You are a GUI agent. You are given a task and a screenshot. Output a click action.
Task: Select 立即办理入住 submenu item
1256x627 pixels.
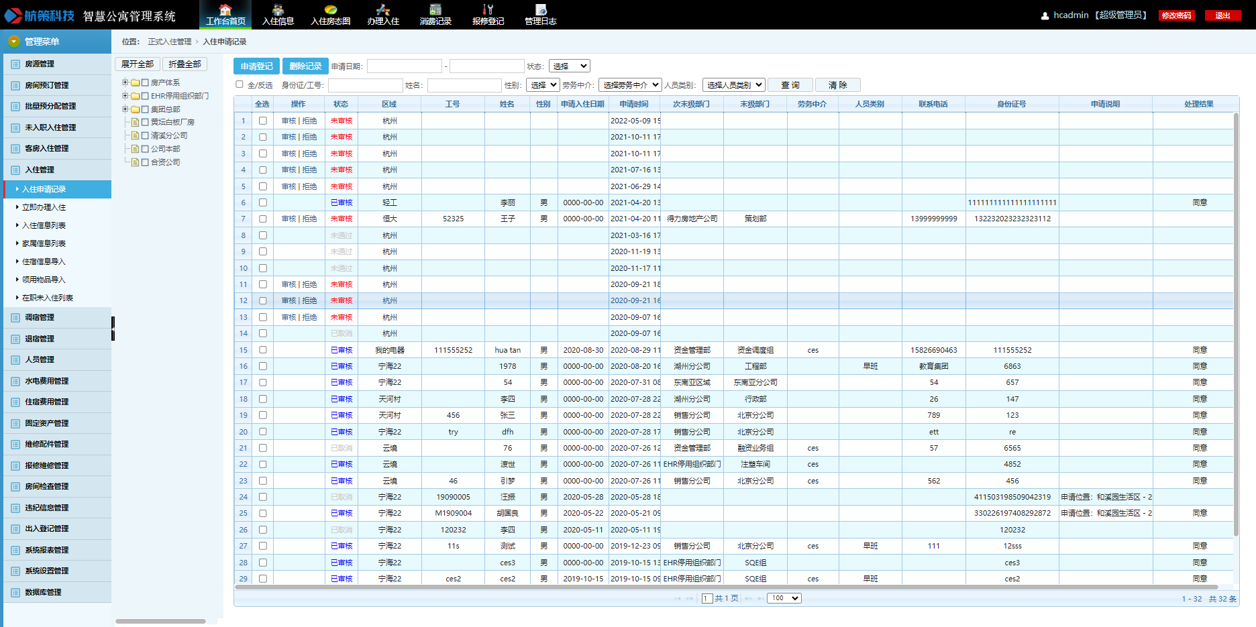[44, 207]
